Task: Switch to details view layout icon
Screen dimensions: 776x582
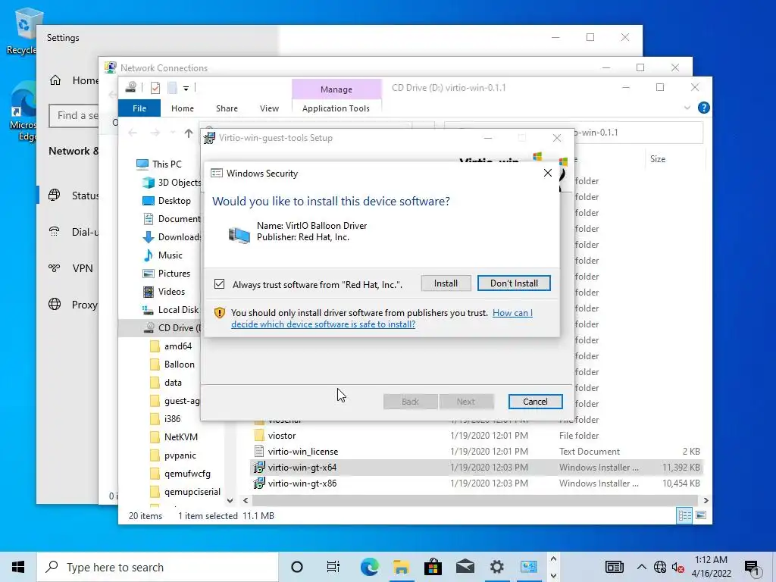Action: click(684, 515)
